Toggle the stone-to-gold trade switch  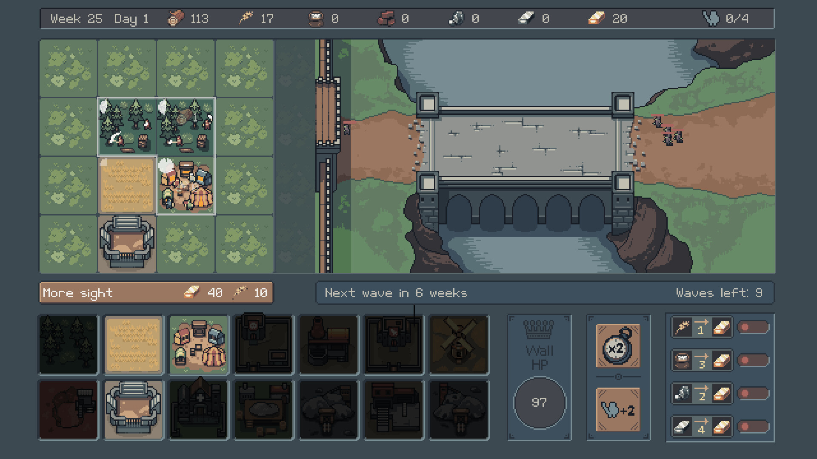point(753,394)
